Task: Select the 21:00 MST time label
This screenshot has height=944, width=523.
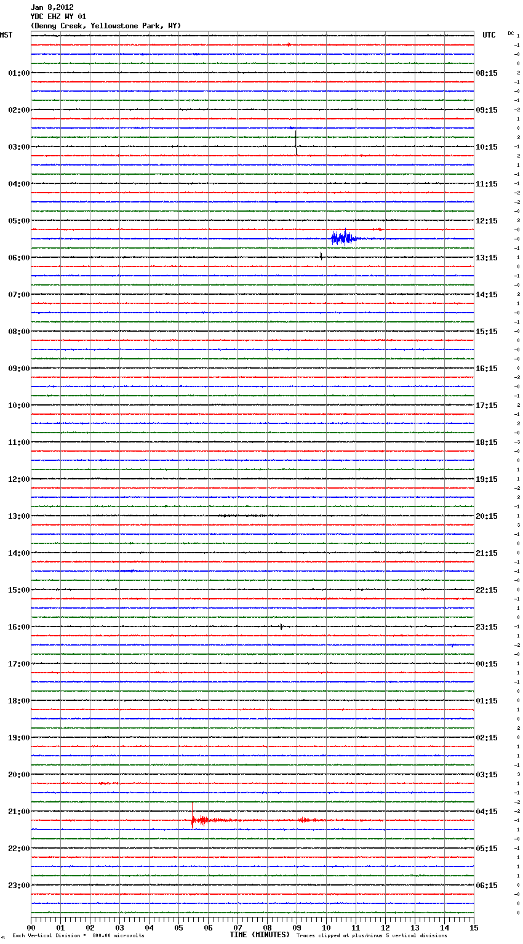Action: tap(19, 812)
